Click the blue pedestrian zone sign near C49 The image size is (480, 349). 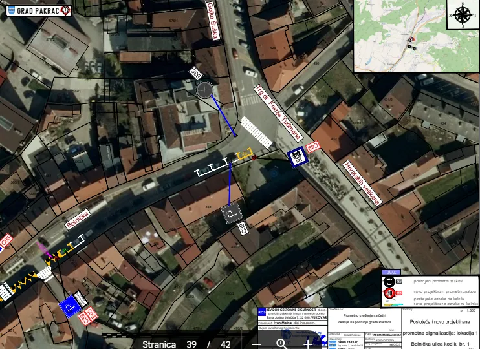click(297, 157)
